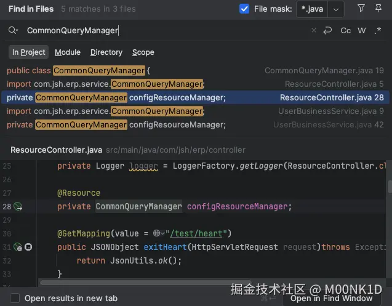
Task: Select the In Project scope tab
Action: 28,52
